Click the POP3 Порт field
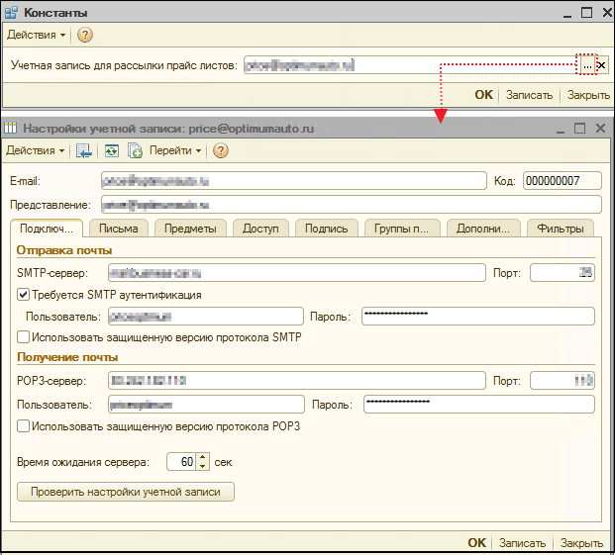 [563, 380]
